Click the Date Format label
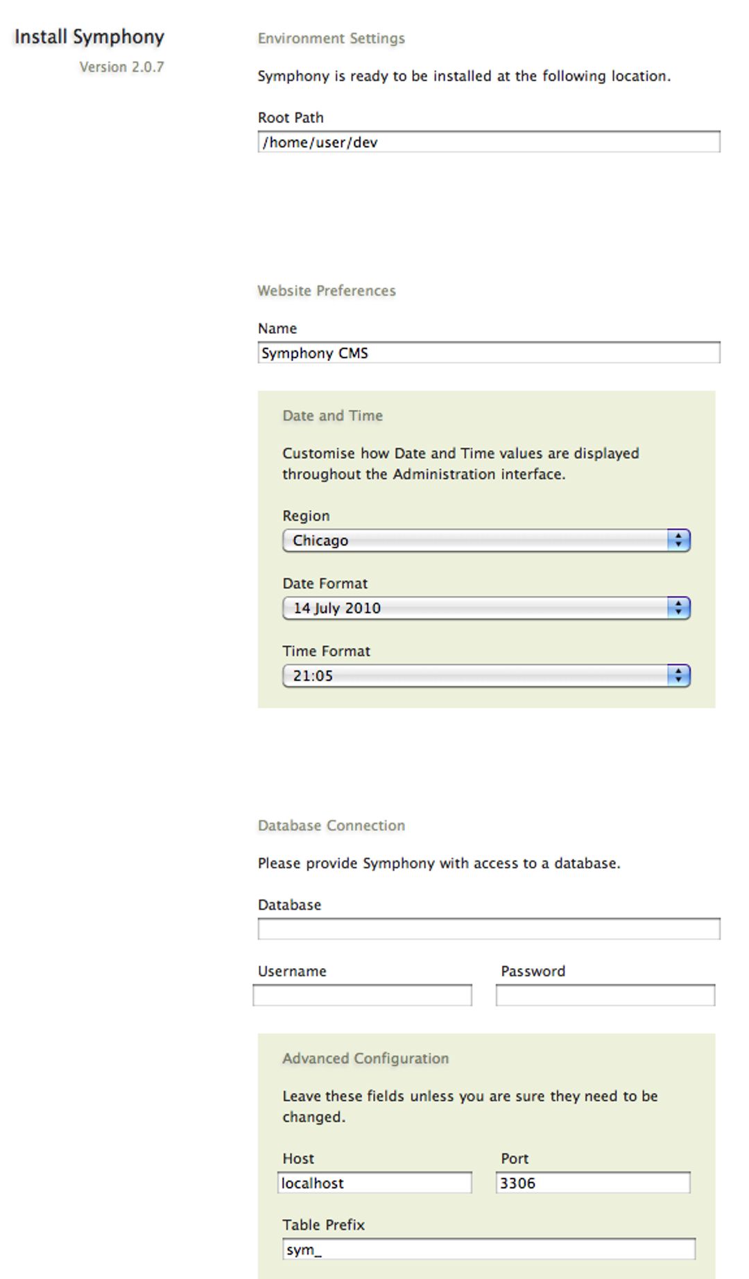Screen dimensions: 749x1279 (325, 584)
